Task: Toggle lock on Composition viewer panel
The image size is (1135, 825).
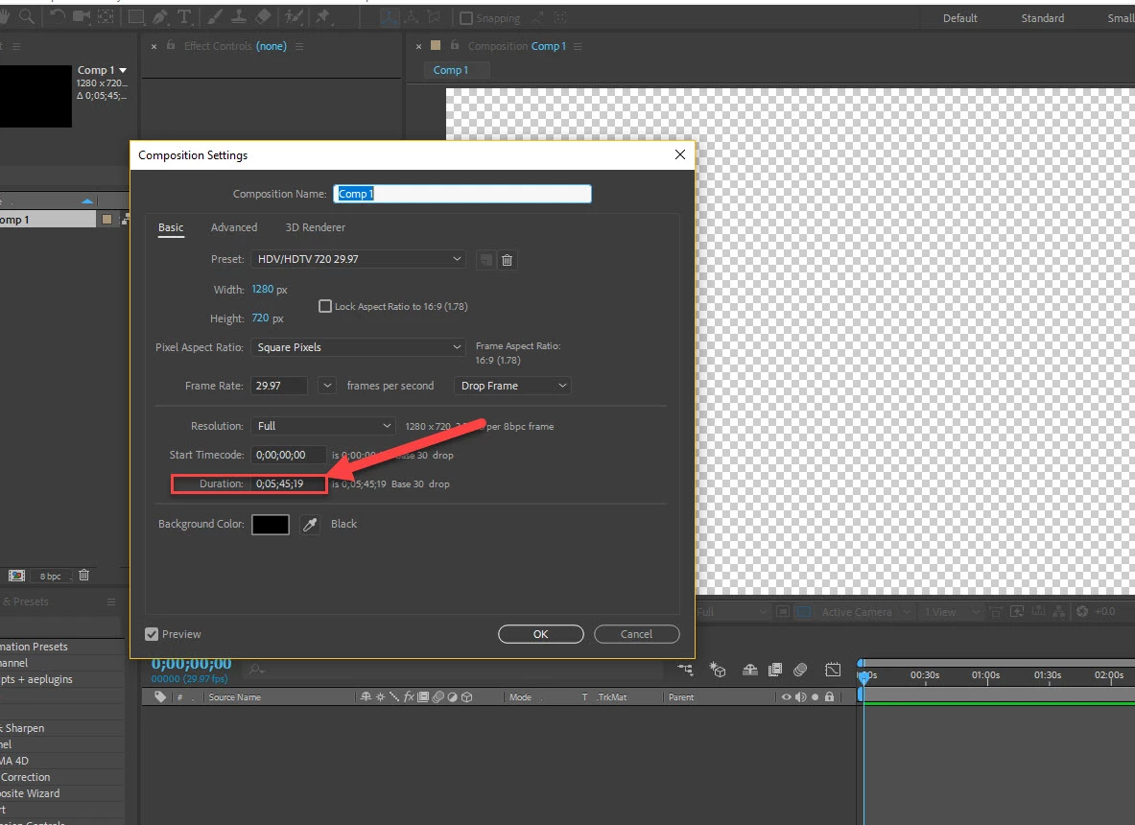Action: click(455, 46)
